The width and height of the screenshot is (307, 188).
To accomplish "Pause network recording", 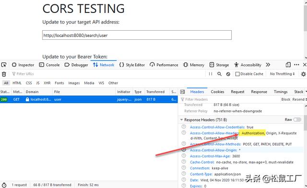I will tap(211, 74).
